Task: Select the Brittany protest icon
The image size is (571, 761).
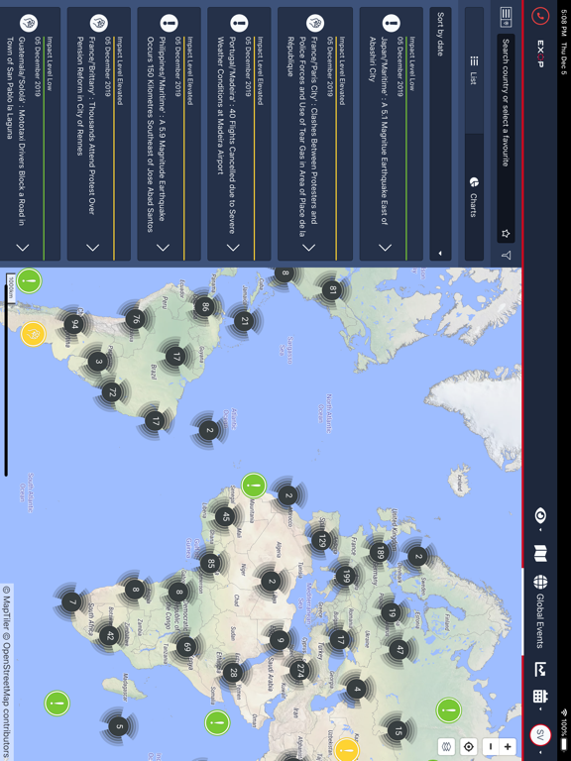Action: pyautogui.click(x=99, y=23)
